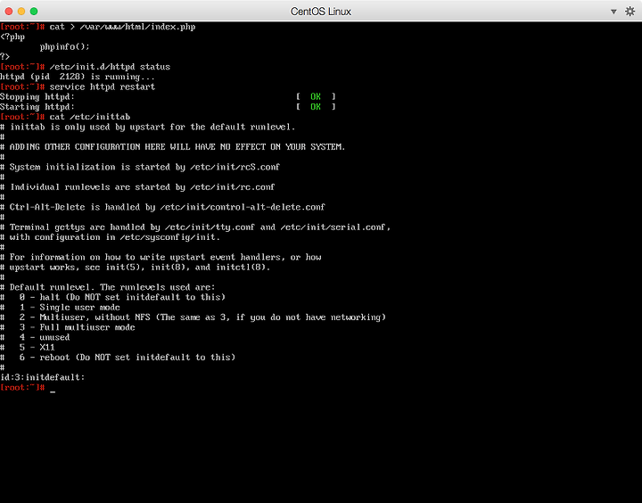Click the '2 - Multiuser, without NFS' line
The image size is (642, 503).
point(193,317)
